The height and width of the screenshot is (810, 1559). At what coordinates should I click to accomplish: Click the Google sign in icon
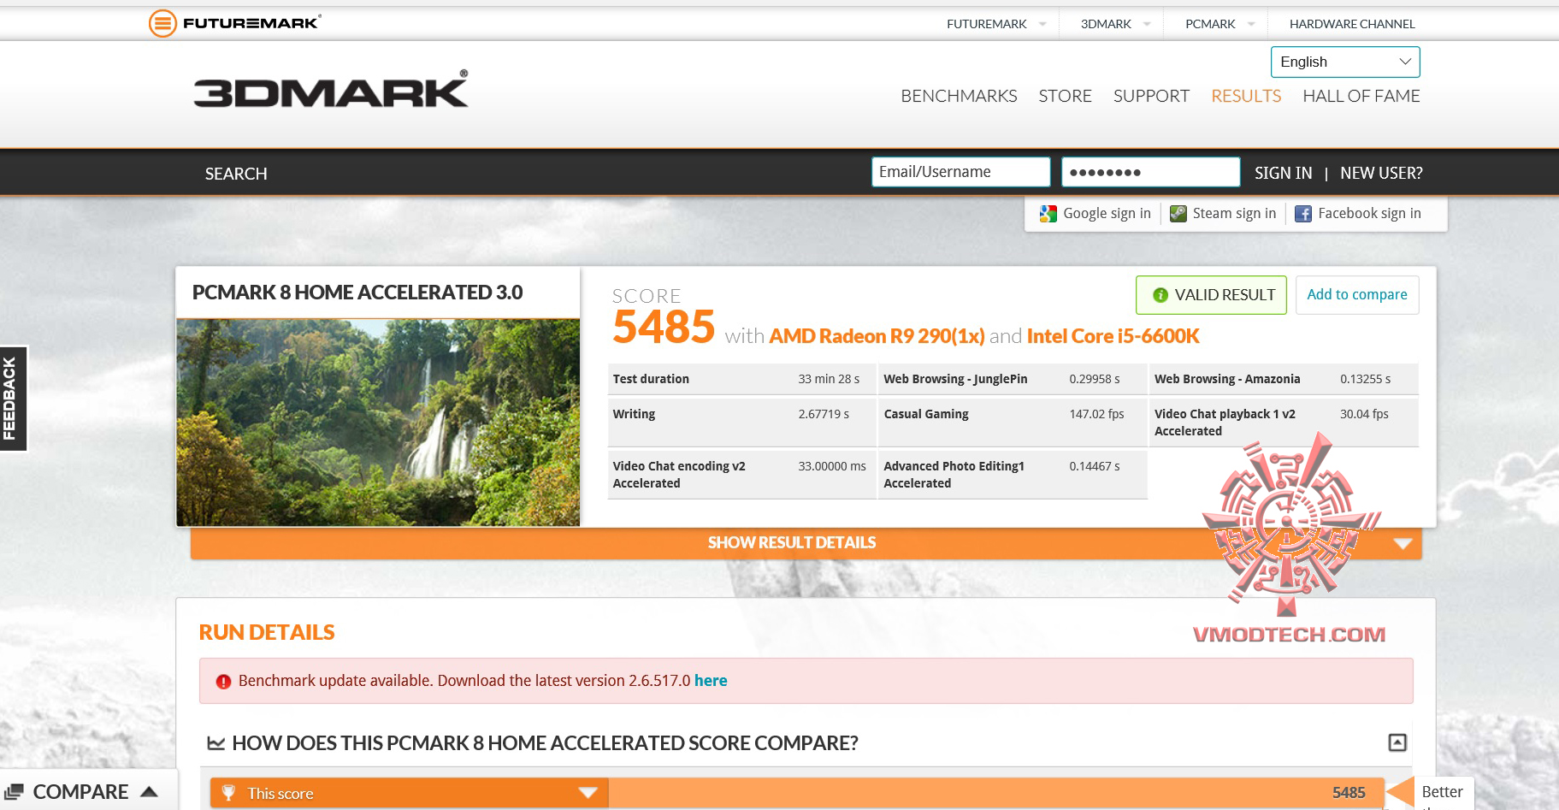(x=1048, y=214)
